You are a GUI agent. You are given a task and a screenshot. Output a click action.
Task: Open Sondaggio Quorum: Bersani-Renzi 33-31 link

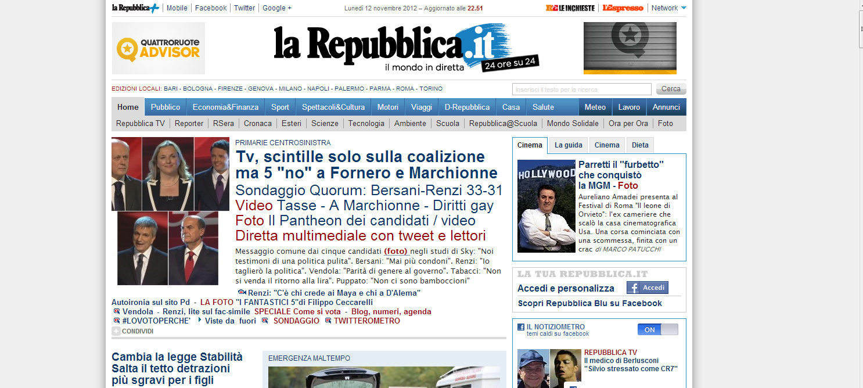click(x=369, y=191)
